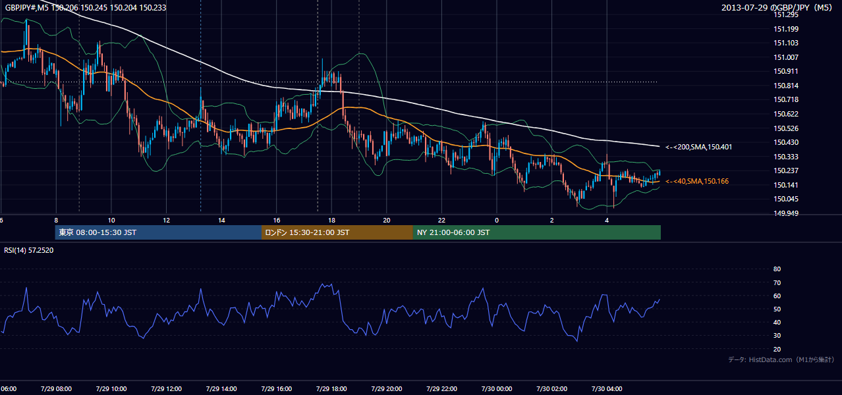The height and width of the screenshot is (395, 842).
Task: Click the 7/30 02:00 bottom timeline label
Action: click(x=551, y=388)
